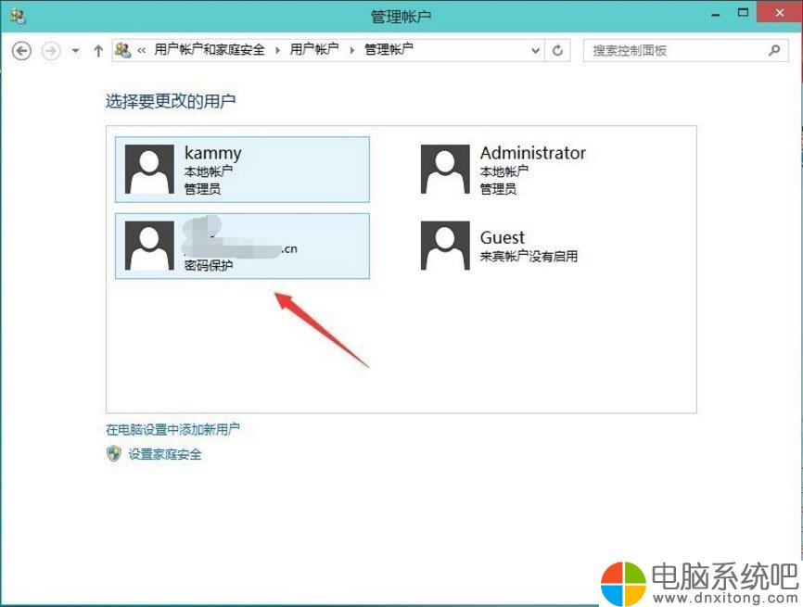Expand the hidden path chevron «
This screenshot has width=803, height=607.
point(141,50)
